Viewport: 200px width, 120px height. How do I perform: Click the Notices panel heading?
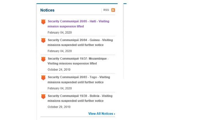click(47, 10)
